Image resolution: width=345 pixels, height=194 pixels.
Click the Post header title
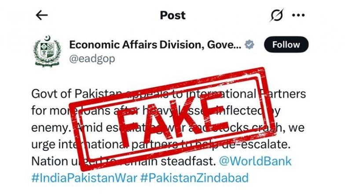[x=172, y=15]
